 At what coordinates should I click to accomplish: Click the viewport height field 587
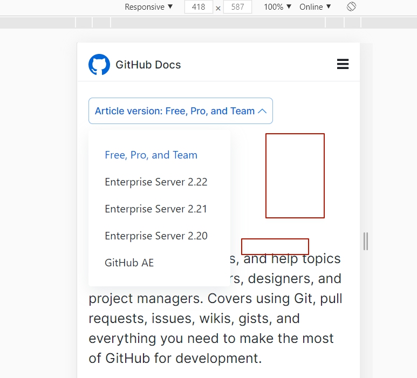point(237,6)
